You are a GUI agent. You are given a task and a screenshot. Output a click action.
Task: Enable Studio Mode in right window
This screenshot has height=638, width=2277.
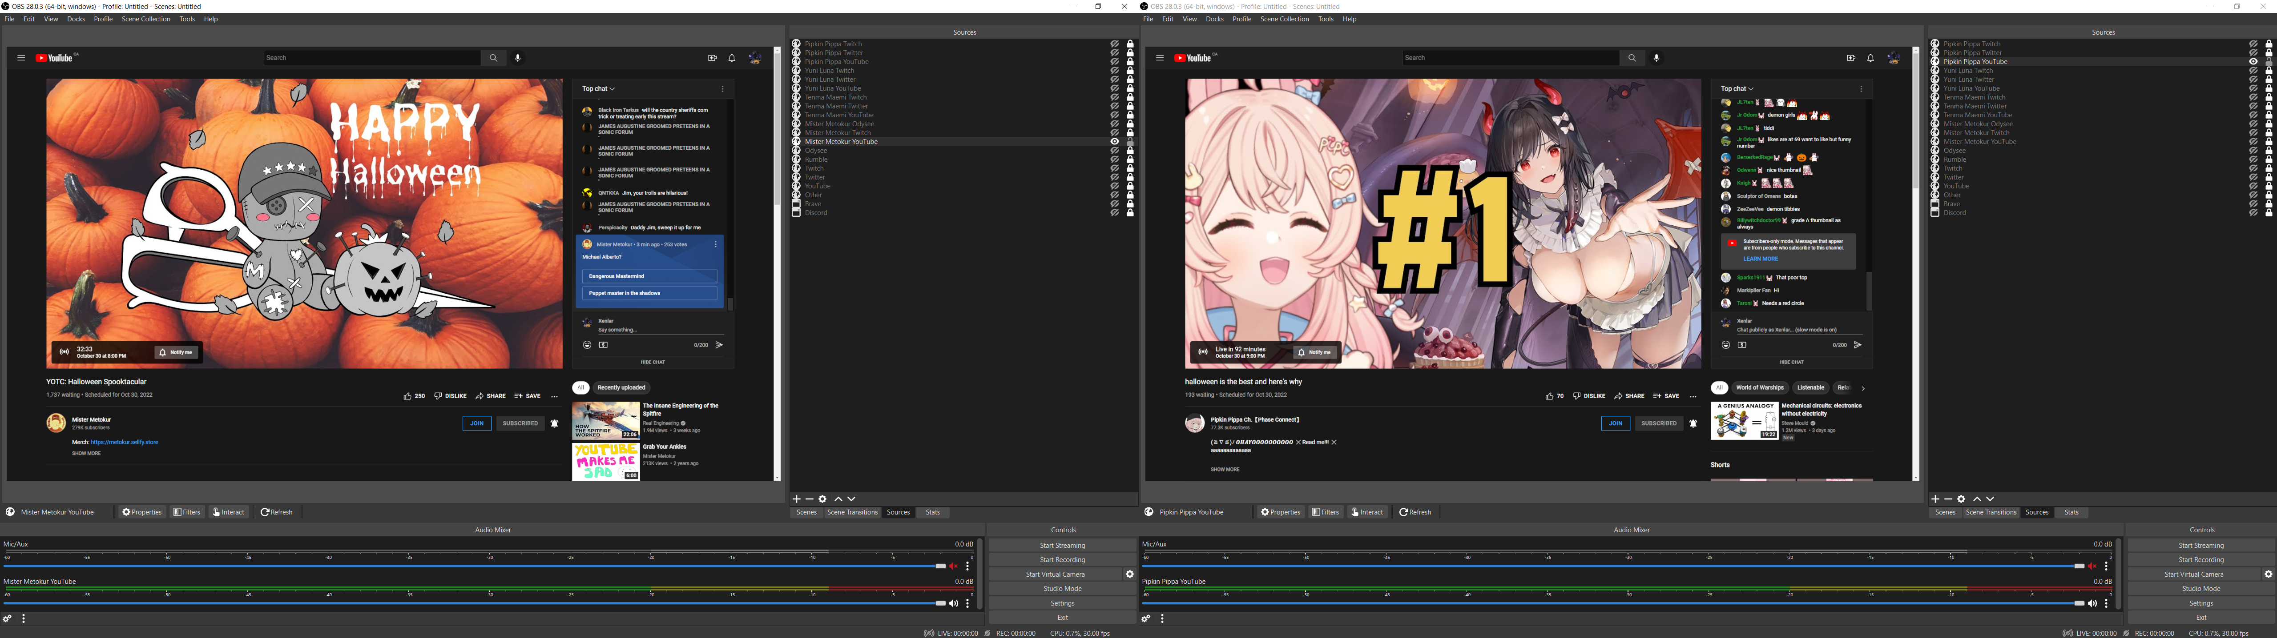pos(2201,590)
